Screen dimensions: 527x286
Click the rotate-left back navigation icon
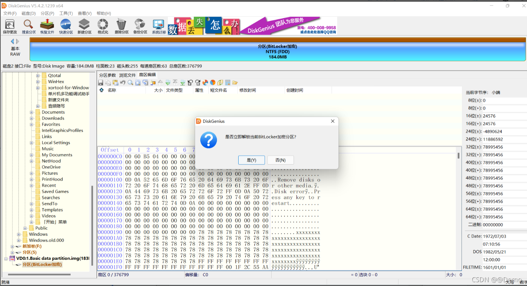click(190, 83)
